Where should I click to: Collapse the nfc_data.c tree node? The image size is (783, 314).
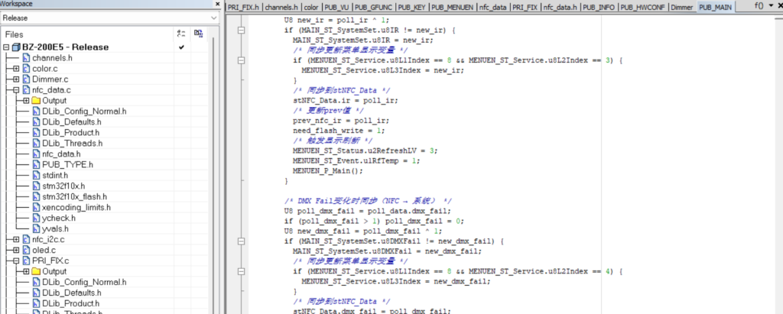16,90
